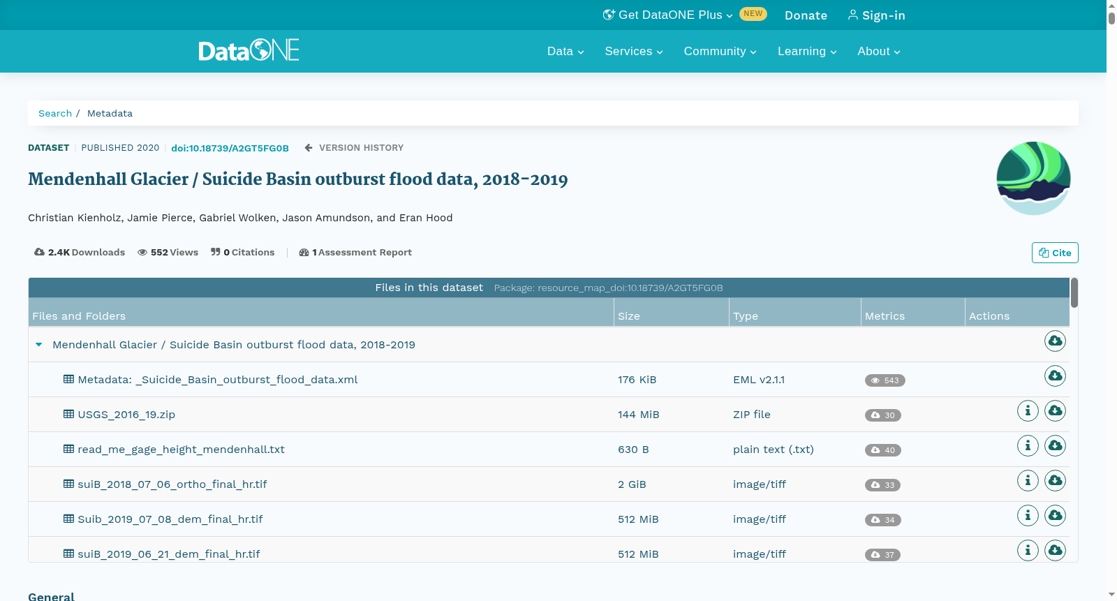Click the 33 downloads metric badge
This screenshot has height=601, width=1117.
pyautogui.click(x=882, y=485)
